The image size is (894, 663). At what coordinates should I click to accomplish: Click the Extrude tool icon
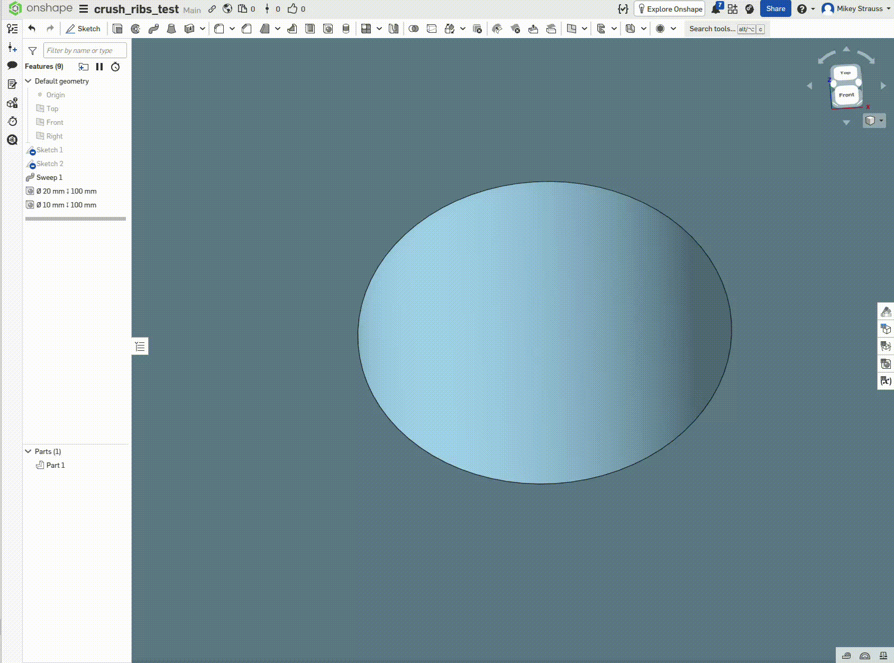click(117, 29)
